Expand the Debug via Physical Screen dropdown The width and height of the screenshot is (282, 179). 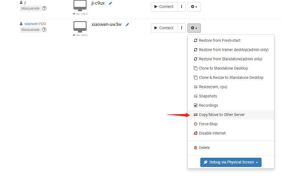point(231,162)
